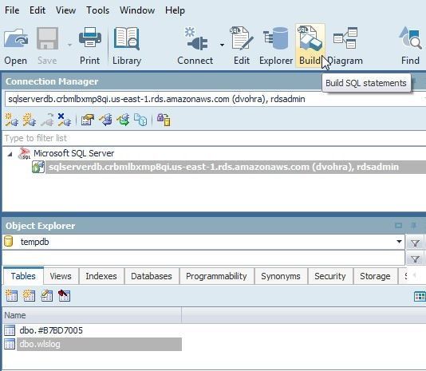Click the tab strip scroll arrow after Storage
The width and height of the screenshot is (426, 371).
click(x=415, y=275)
